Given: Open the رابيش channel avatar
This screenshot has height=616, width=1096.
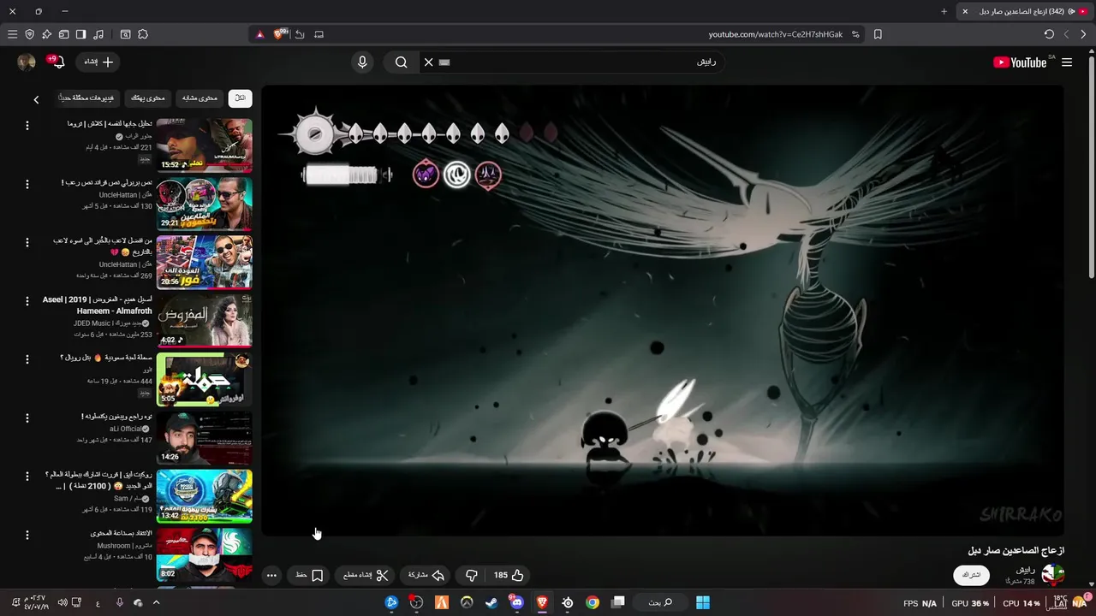Looking at the screenshot, I should [x=1052, y=575].
